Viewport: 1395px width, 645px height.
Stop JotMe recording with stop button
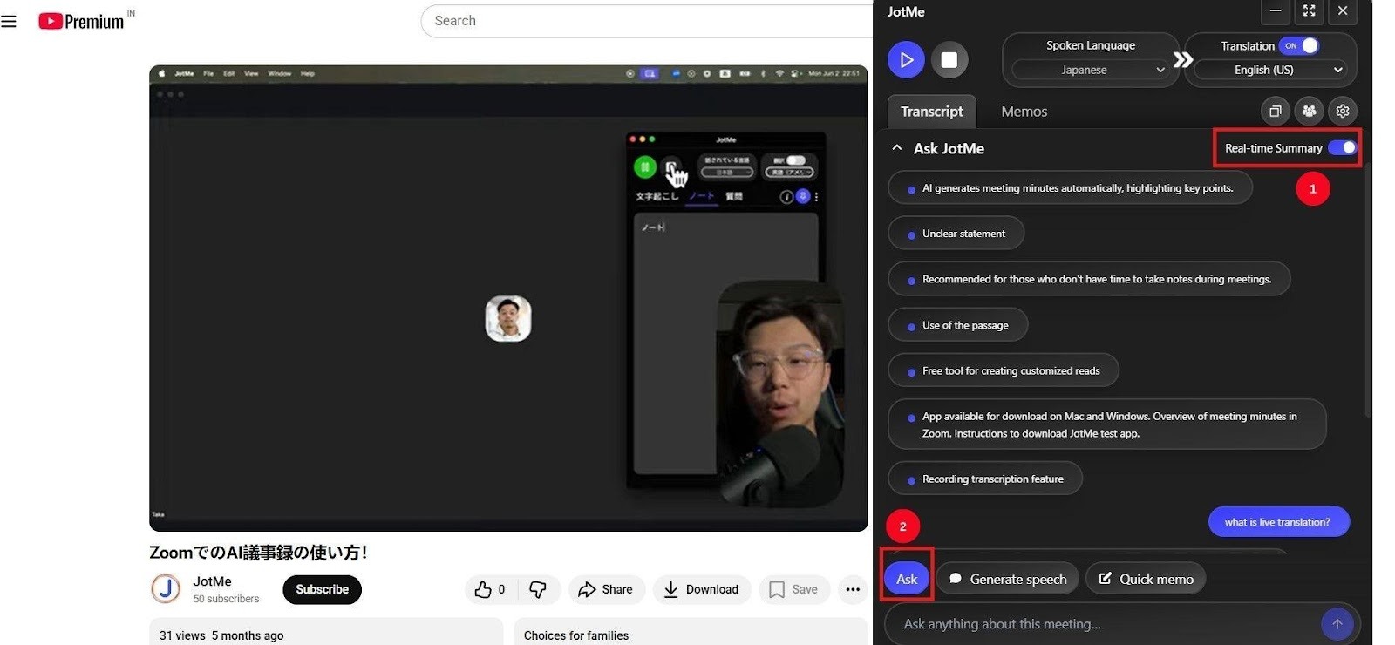(949, 60)
